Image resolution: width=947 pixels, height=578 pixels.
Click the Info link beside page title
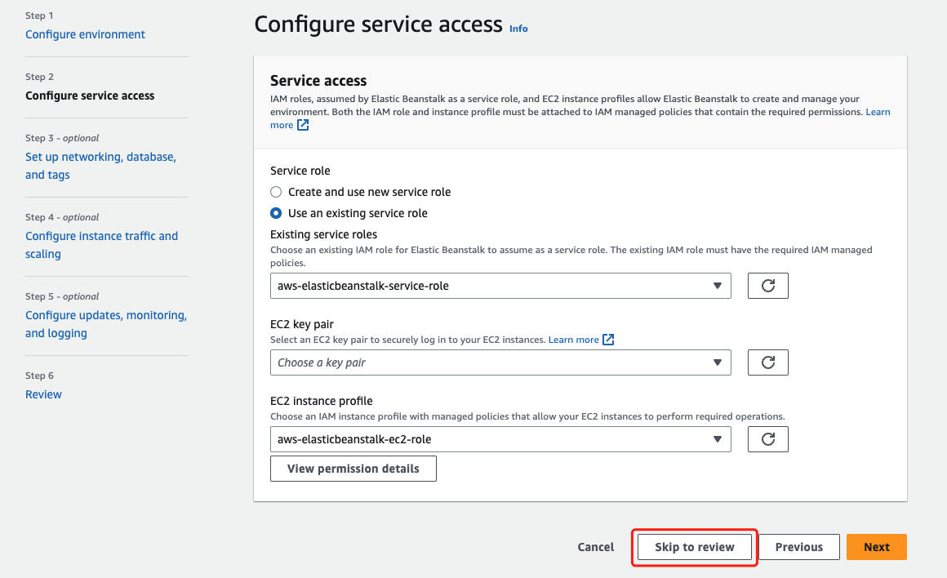point(518,29)
